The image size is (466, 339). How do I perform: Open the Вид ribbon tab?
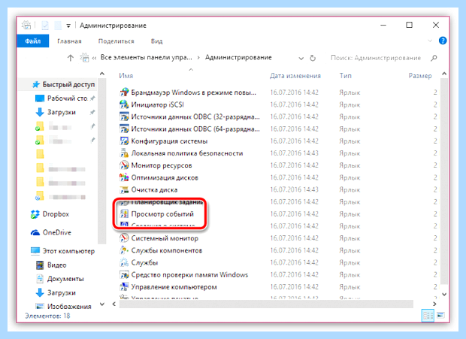point(156,41)
